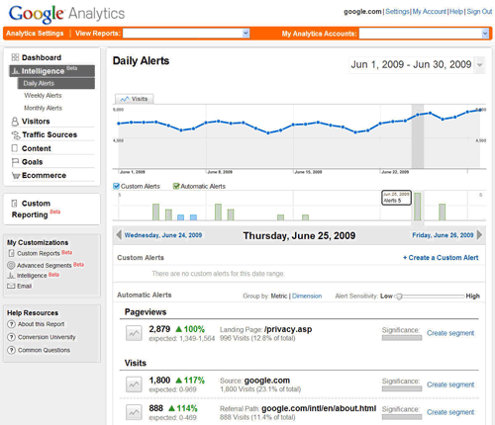Create segment for /privacy.asp alert
This screenshot has height=425, width=495.
point(450,333)
